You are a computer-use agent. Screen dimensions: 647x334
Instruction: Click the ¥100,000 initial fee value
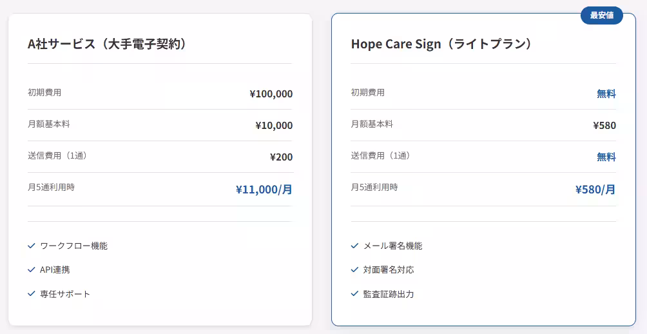pos(271,94)
